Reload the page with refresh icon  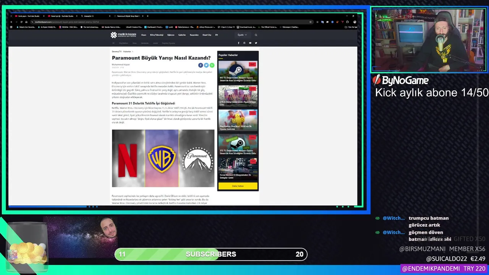coord(21,22)
